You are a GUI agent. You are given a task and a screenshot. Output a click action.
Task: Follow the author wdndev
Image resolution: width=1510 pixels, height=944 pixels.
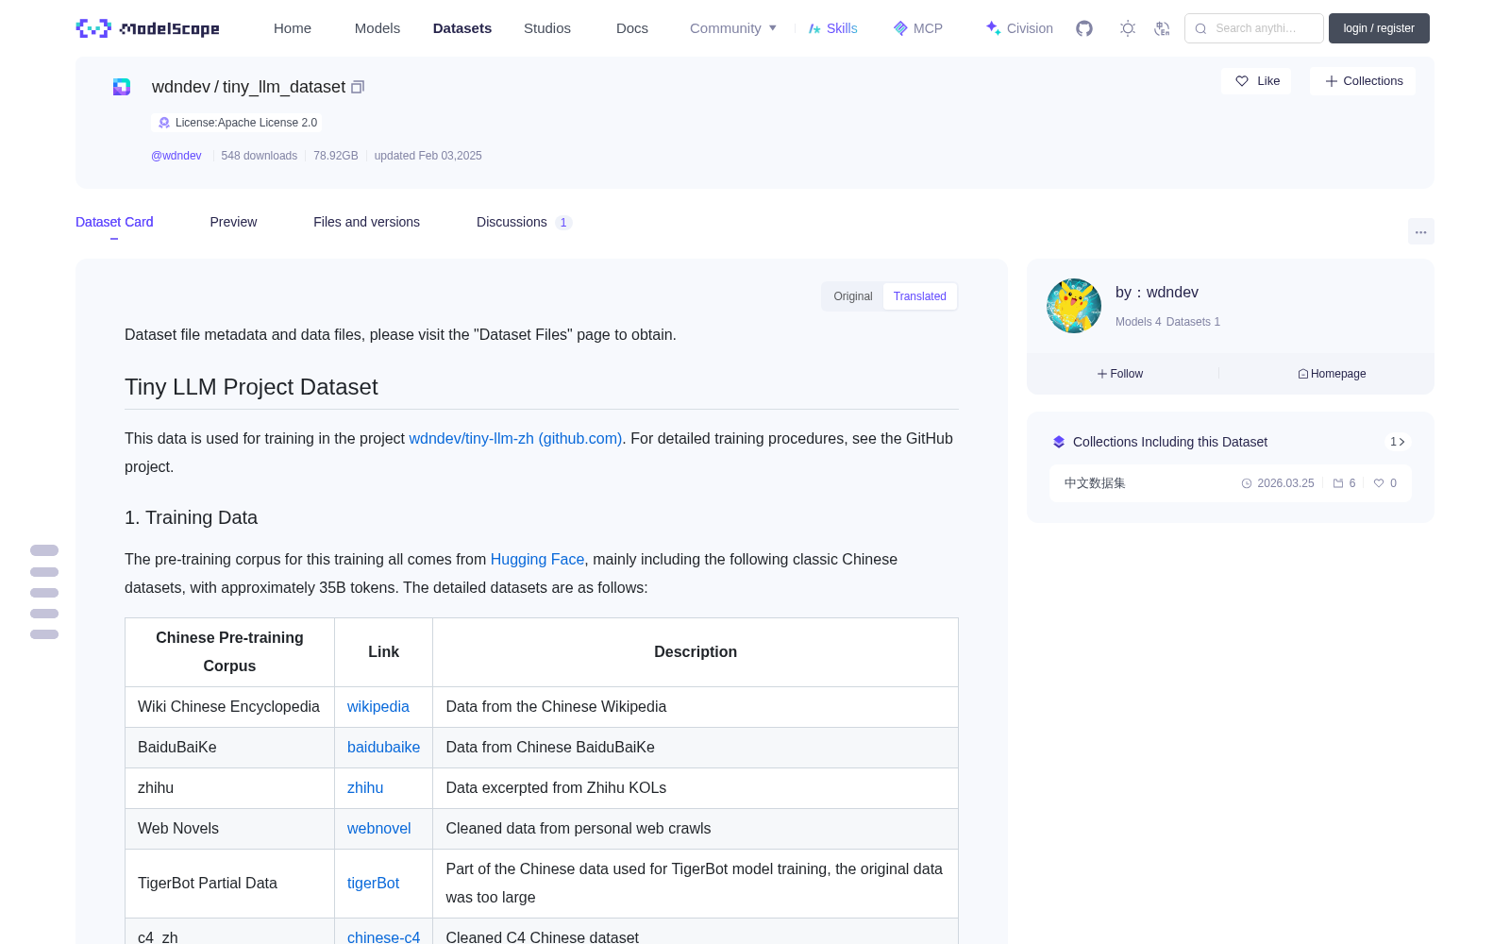click(x=1120, y=374)
